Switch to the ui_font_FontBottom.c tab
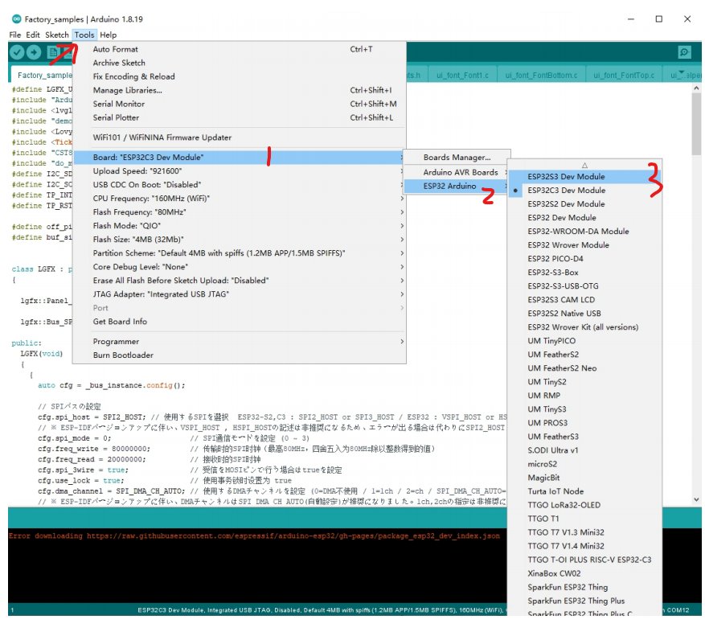 540,75
